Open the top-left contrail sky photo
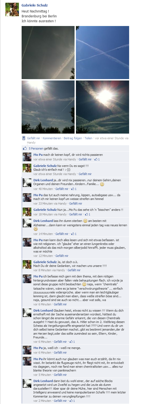Viewport: 141px width, 404px height. point(48,53)
